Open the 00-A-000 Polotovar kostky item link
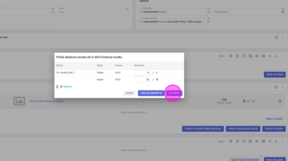Viewport: 288px width, 161px height. 48,101
